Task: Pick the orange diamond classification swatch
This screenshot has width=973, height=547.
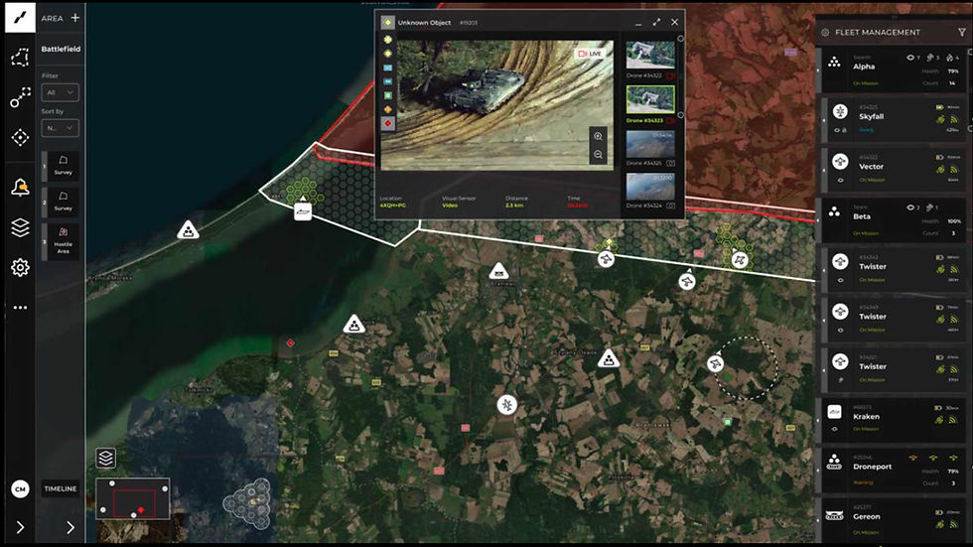Action: [x=388, y=110]
